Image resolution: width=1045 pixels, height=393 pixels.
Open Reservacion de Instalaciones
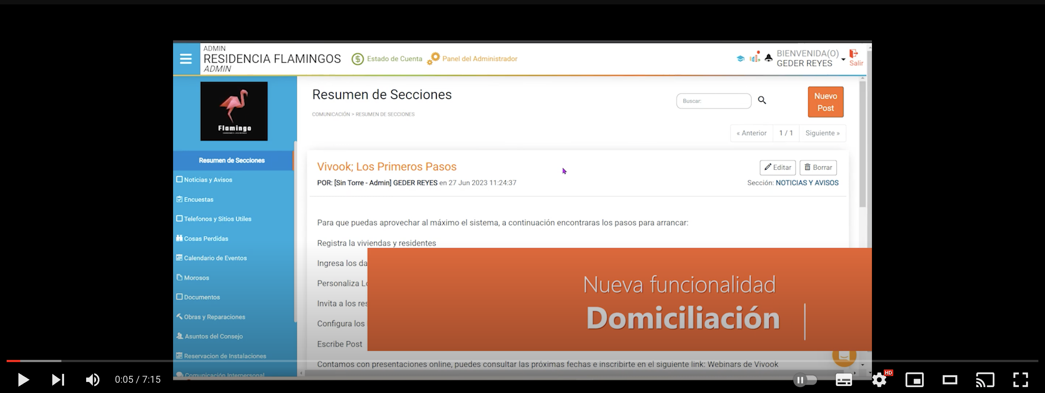(225, 356)
